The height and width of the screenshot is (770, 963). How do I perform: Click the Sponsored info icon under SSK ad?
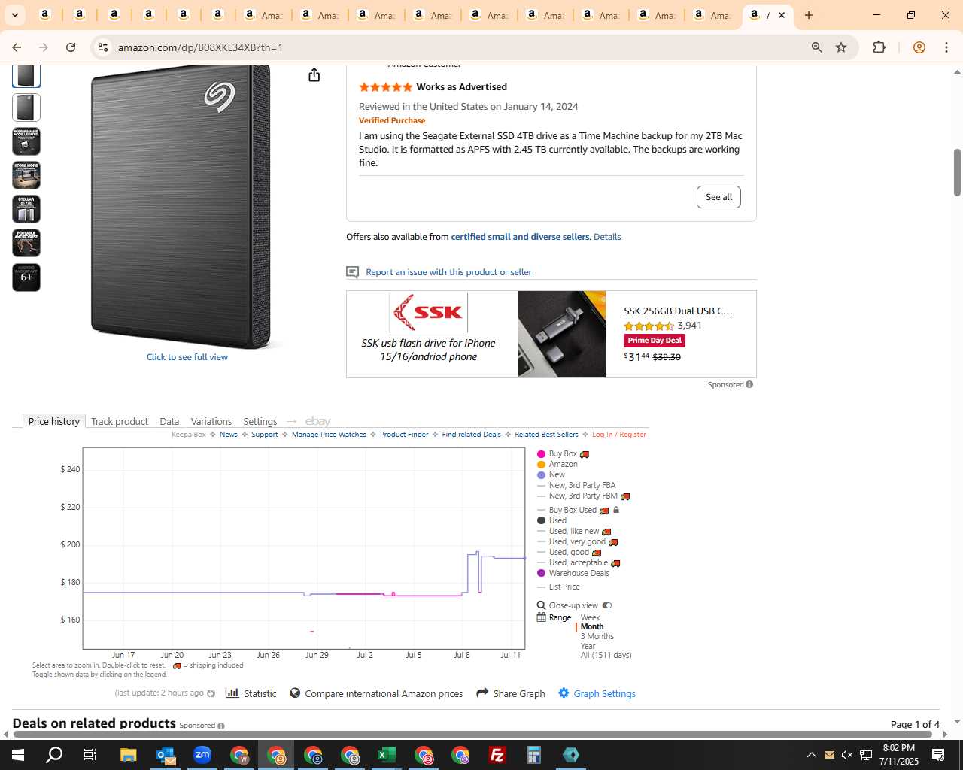[x=749, y=384]
